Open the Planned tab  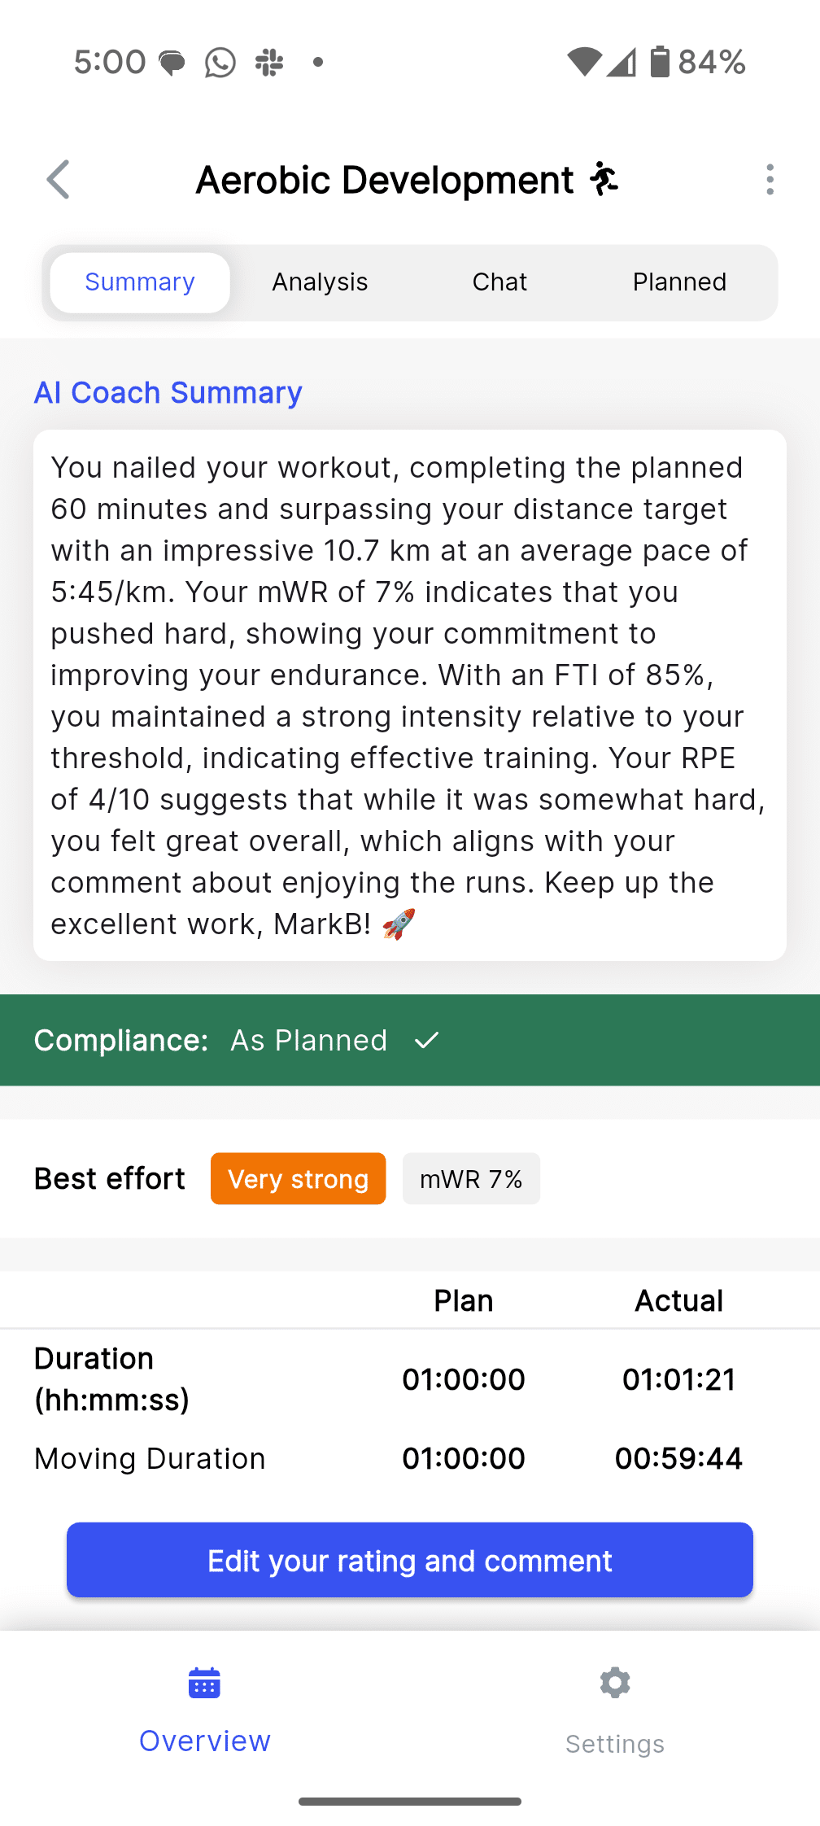coord(679,282)
